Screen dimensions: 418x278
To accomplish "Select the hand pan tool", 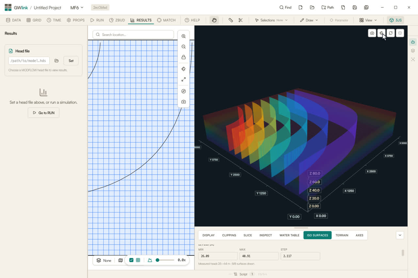I will tap(214, 20).
